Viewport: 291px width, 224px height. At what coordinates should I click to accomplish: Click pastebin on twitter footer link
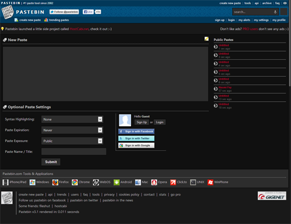point(84,200)
